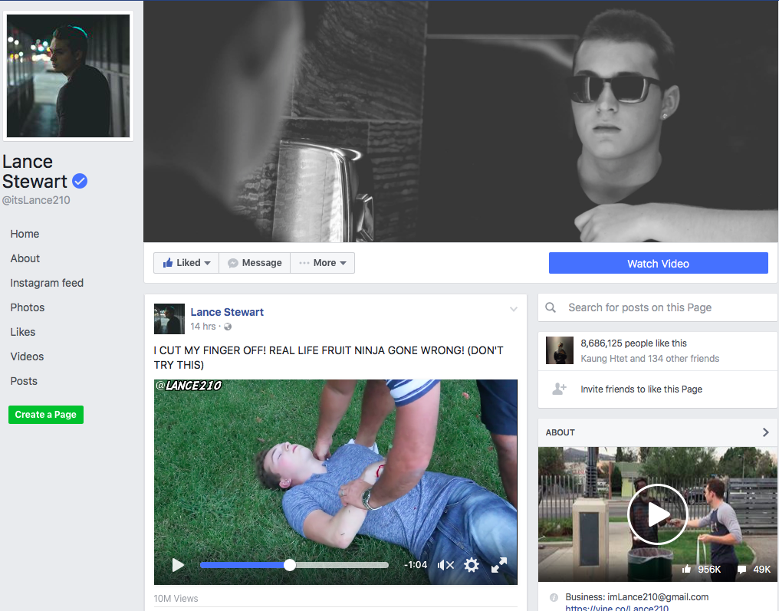Open the post options chevron
This screenshot has width=779, height=611.
pyautogui.click(x=514, y=310)
